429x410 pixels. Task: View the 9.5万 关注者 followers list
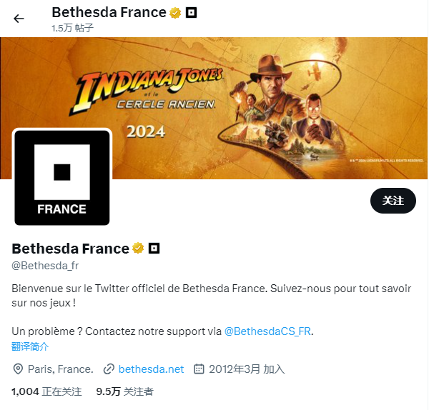[124, 391]
